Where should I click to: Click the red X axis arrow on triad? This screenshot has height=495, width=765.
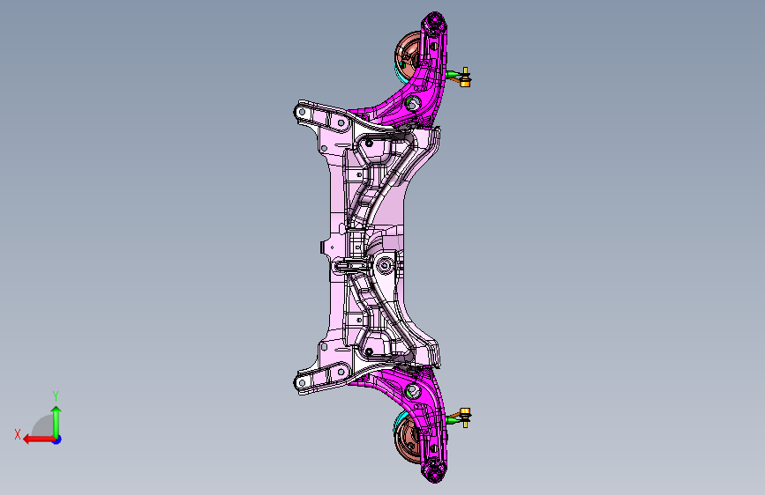pos(38,440)
